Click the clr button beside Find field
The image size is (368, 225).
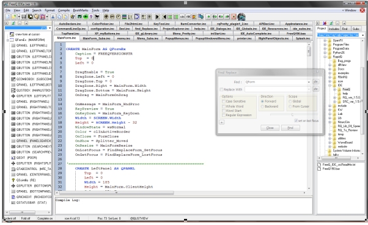pyautogui.click(x=315, y=82)
